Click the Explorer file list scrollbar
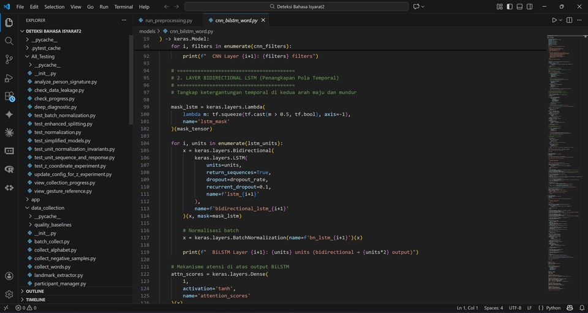588x313 pixels. pyautogui.click(x=131, y=80)
